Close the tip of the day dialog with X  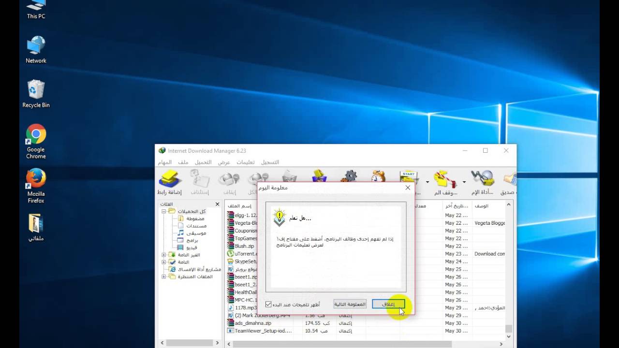[x=408, y=188]
